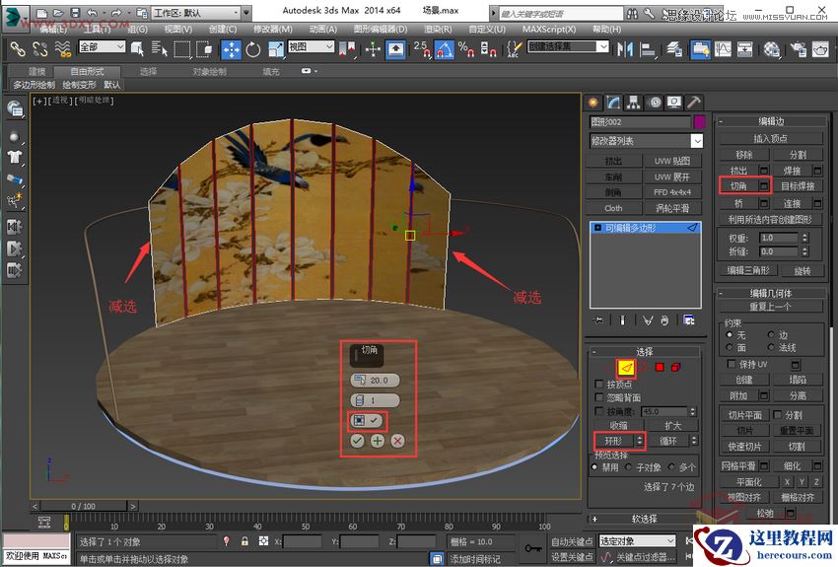838x567 pixels.
Task: Click the Unlink Selection tool
Action: click(x=40, y=49)
